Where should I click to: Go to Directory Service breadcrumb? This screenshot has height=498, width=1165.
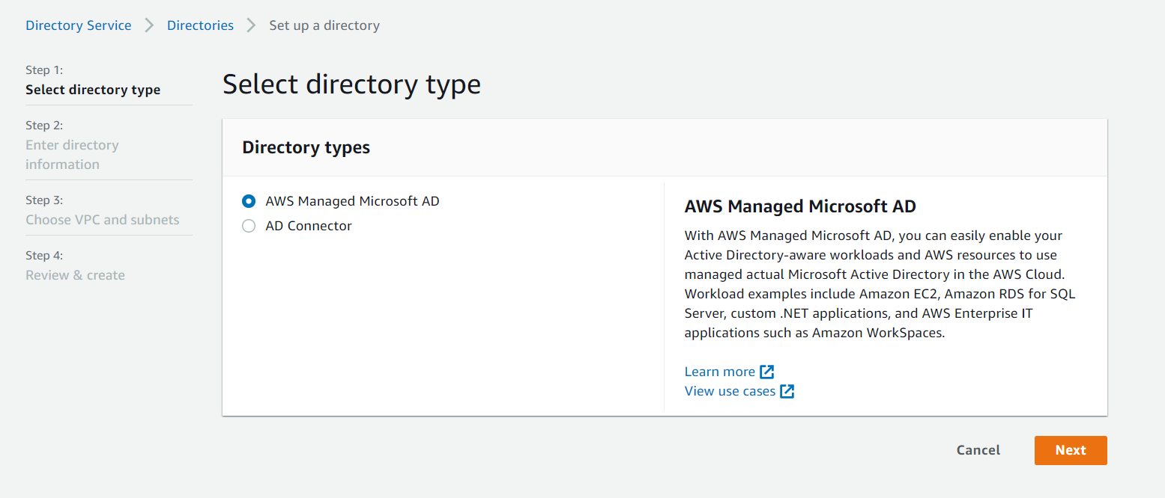79,25
